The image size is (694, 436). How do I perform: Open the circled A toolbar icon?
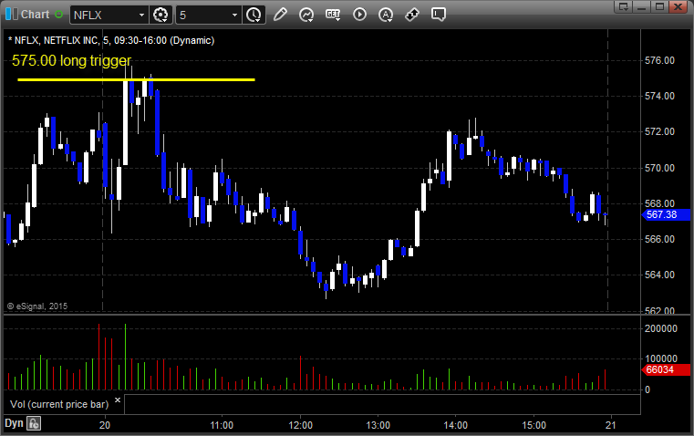point(386,15)
